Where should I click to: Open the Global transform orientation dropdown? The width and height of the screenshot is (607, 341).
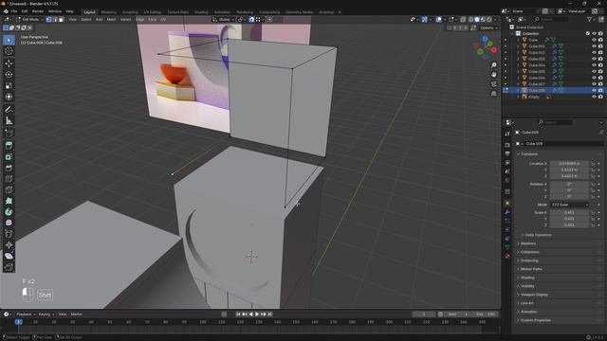(x=224, y=19)
